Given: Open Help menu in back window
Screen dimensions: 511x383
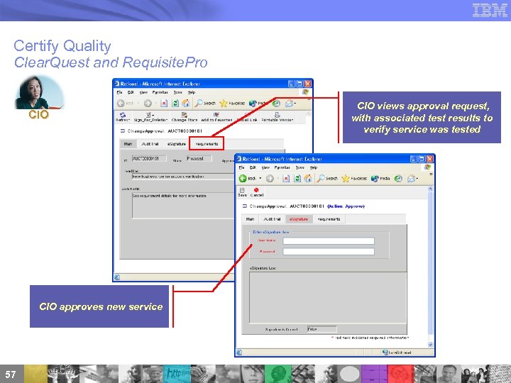Looking at the screenshot, I should [x=192, y=92].
